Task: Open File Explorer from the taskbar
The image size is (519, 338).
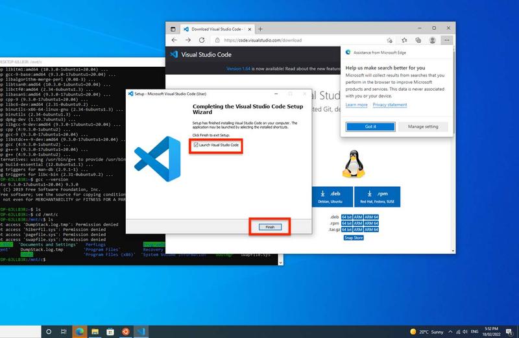Action: (95, 332)
